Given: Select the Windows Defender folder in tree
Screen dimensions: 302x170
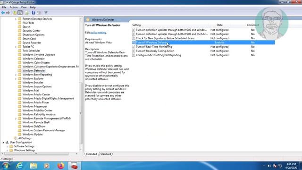Looking at the screenshot, I should click(x=34, y=70).
